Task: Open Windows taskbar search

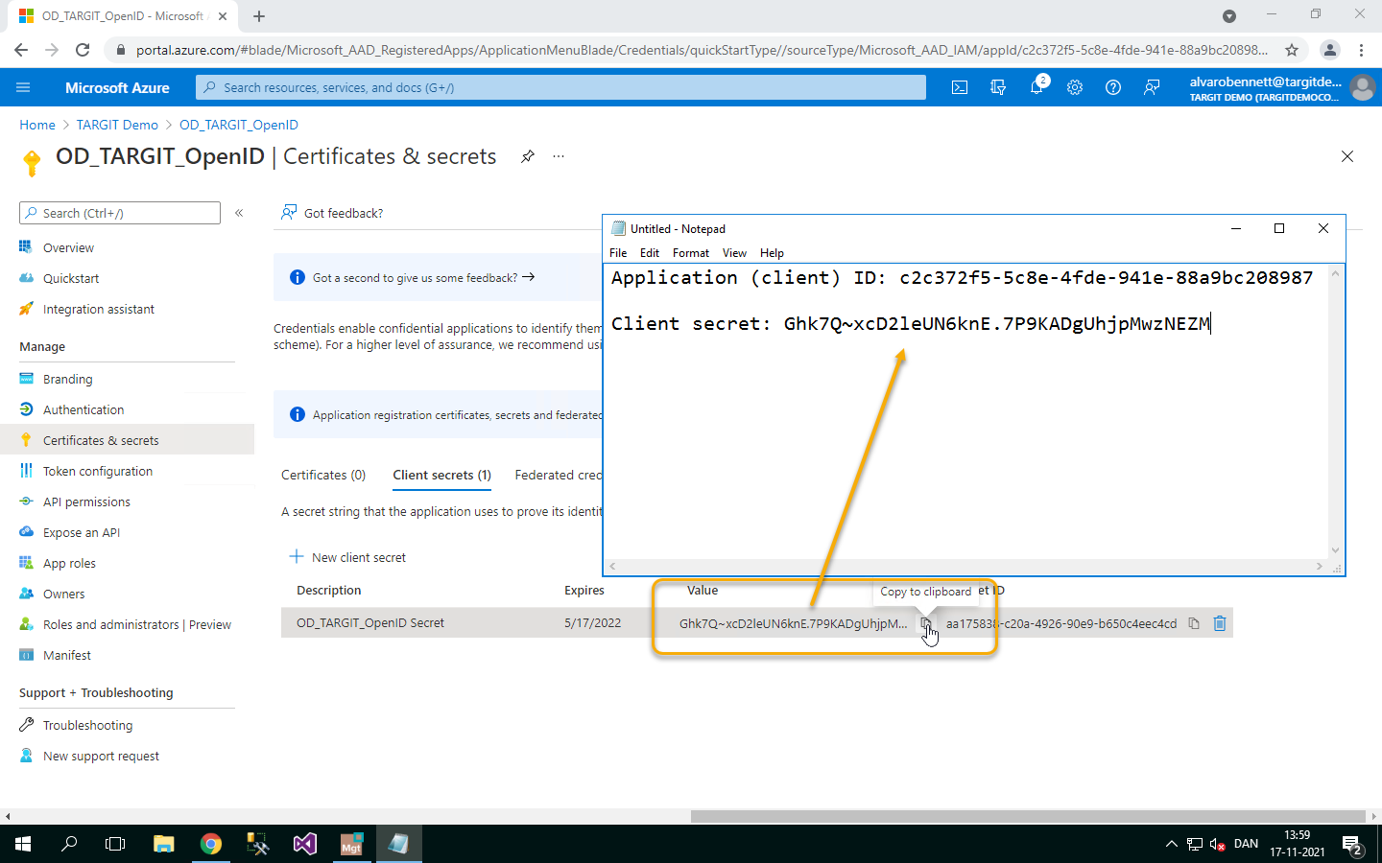Action: coord(69,844)
